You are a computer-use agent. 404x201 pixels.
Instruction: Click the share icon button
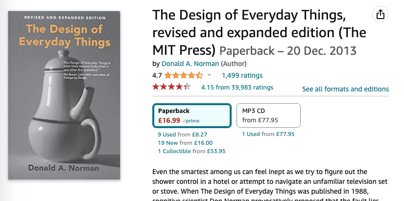click(380, 15)
